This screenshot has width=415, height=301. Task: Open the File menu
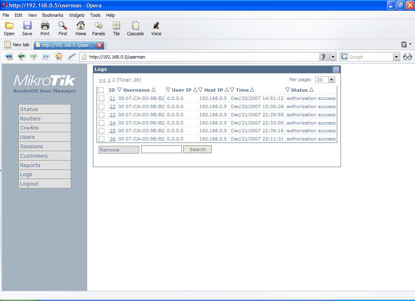(x=6, y=15)
